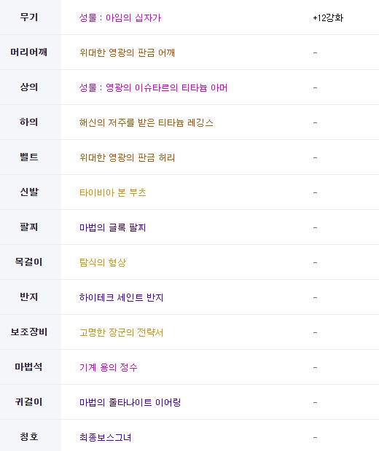379x451 pixels.
Task: Select the 타이비아 본 부츠 item
Action: (x=113, y=192)
